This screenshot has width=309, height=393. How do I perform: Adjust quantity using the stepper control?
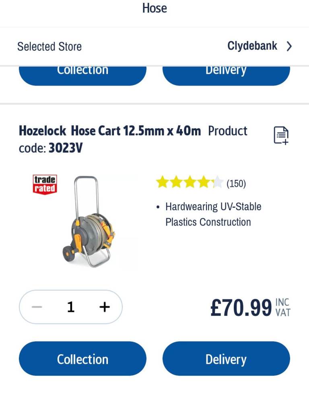click(x=70, y=307)
